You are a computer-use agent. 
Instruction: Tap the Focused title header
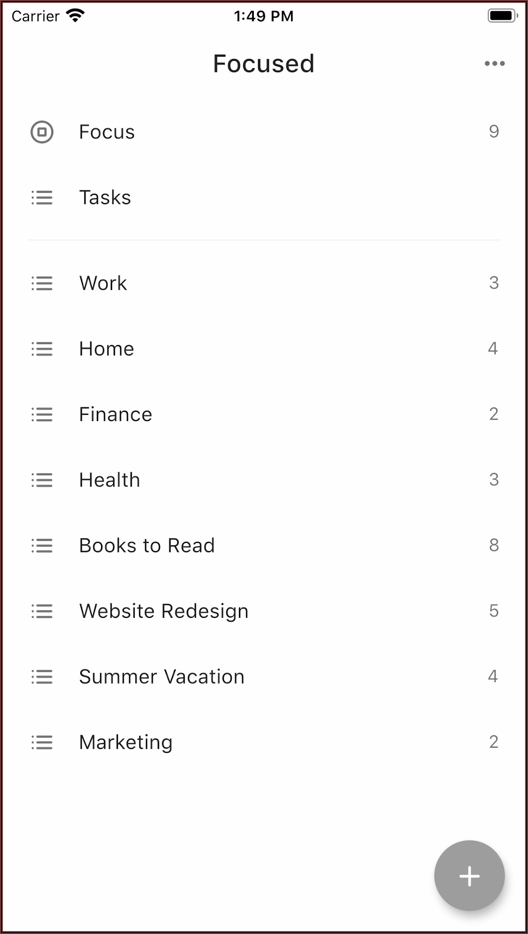pos(264,64)
